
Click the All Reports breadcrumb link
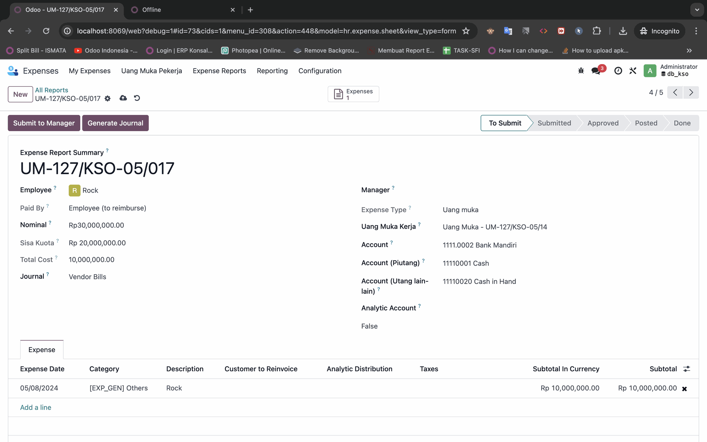[52, 90]
